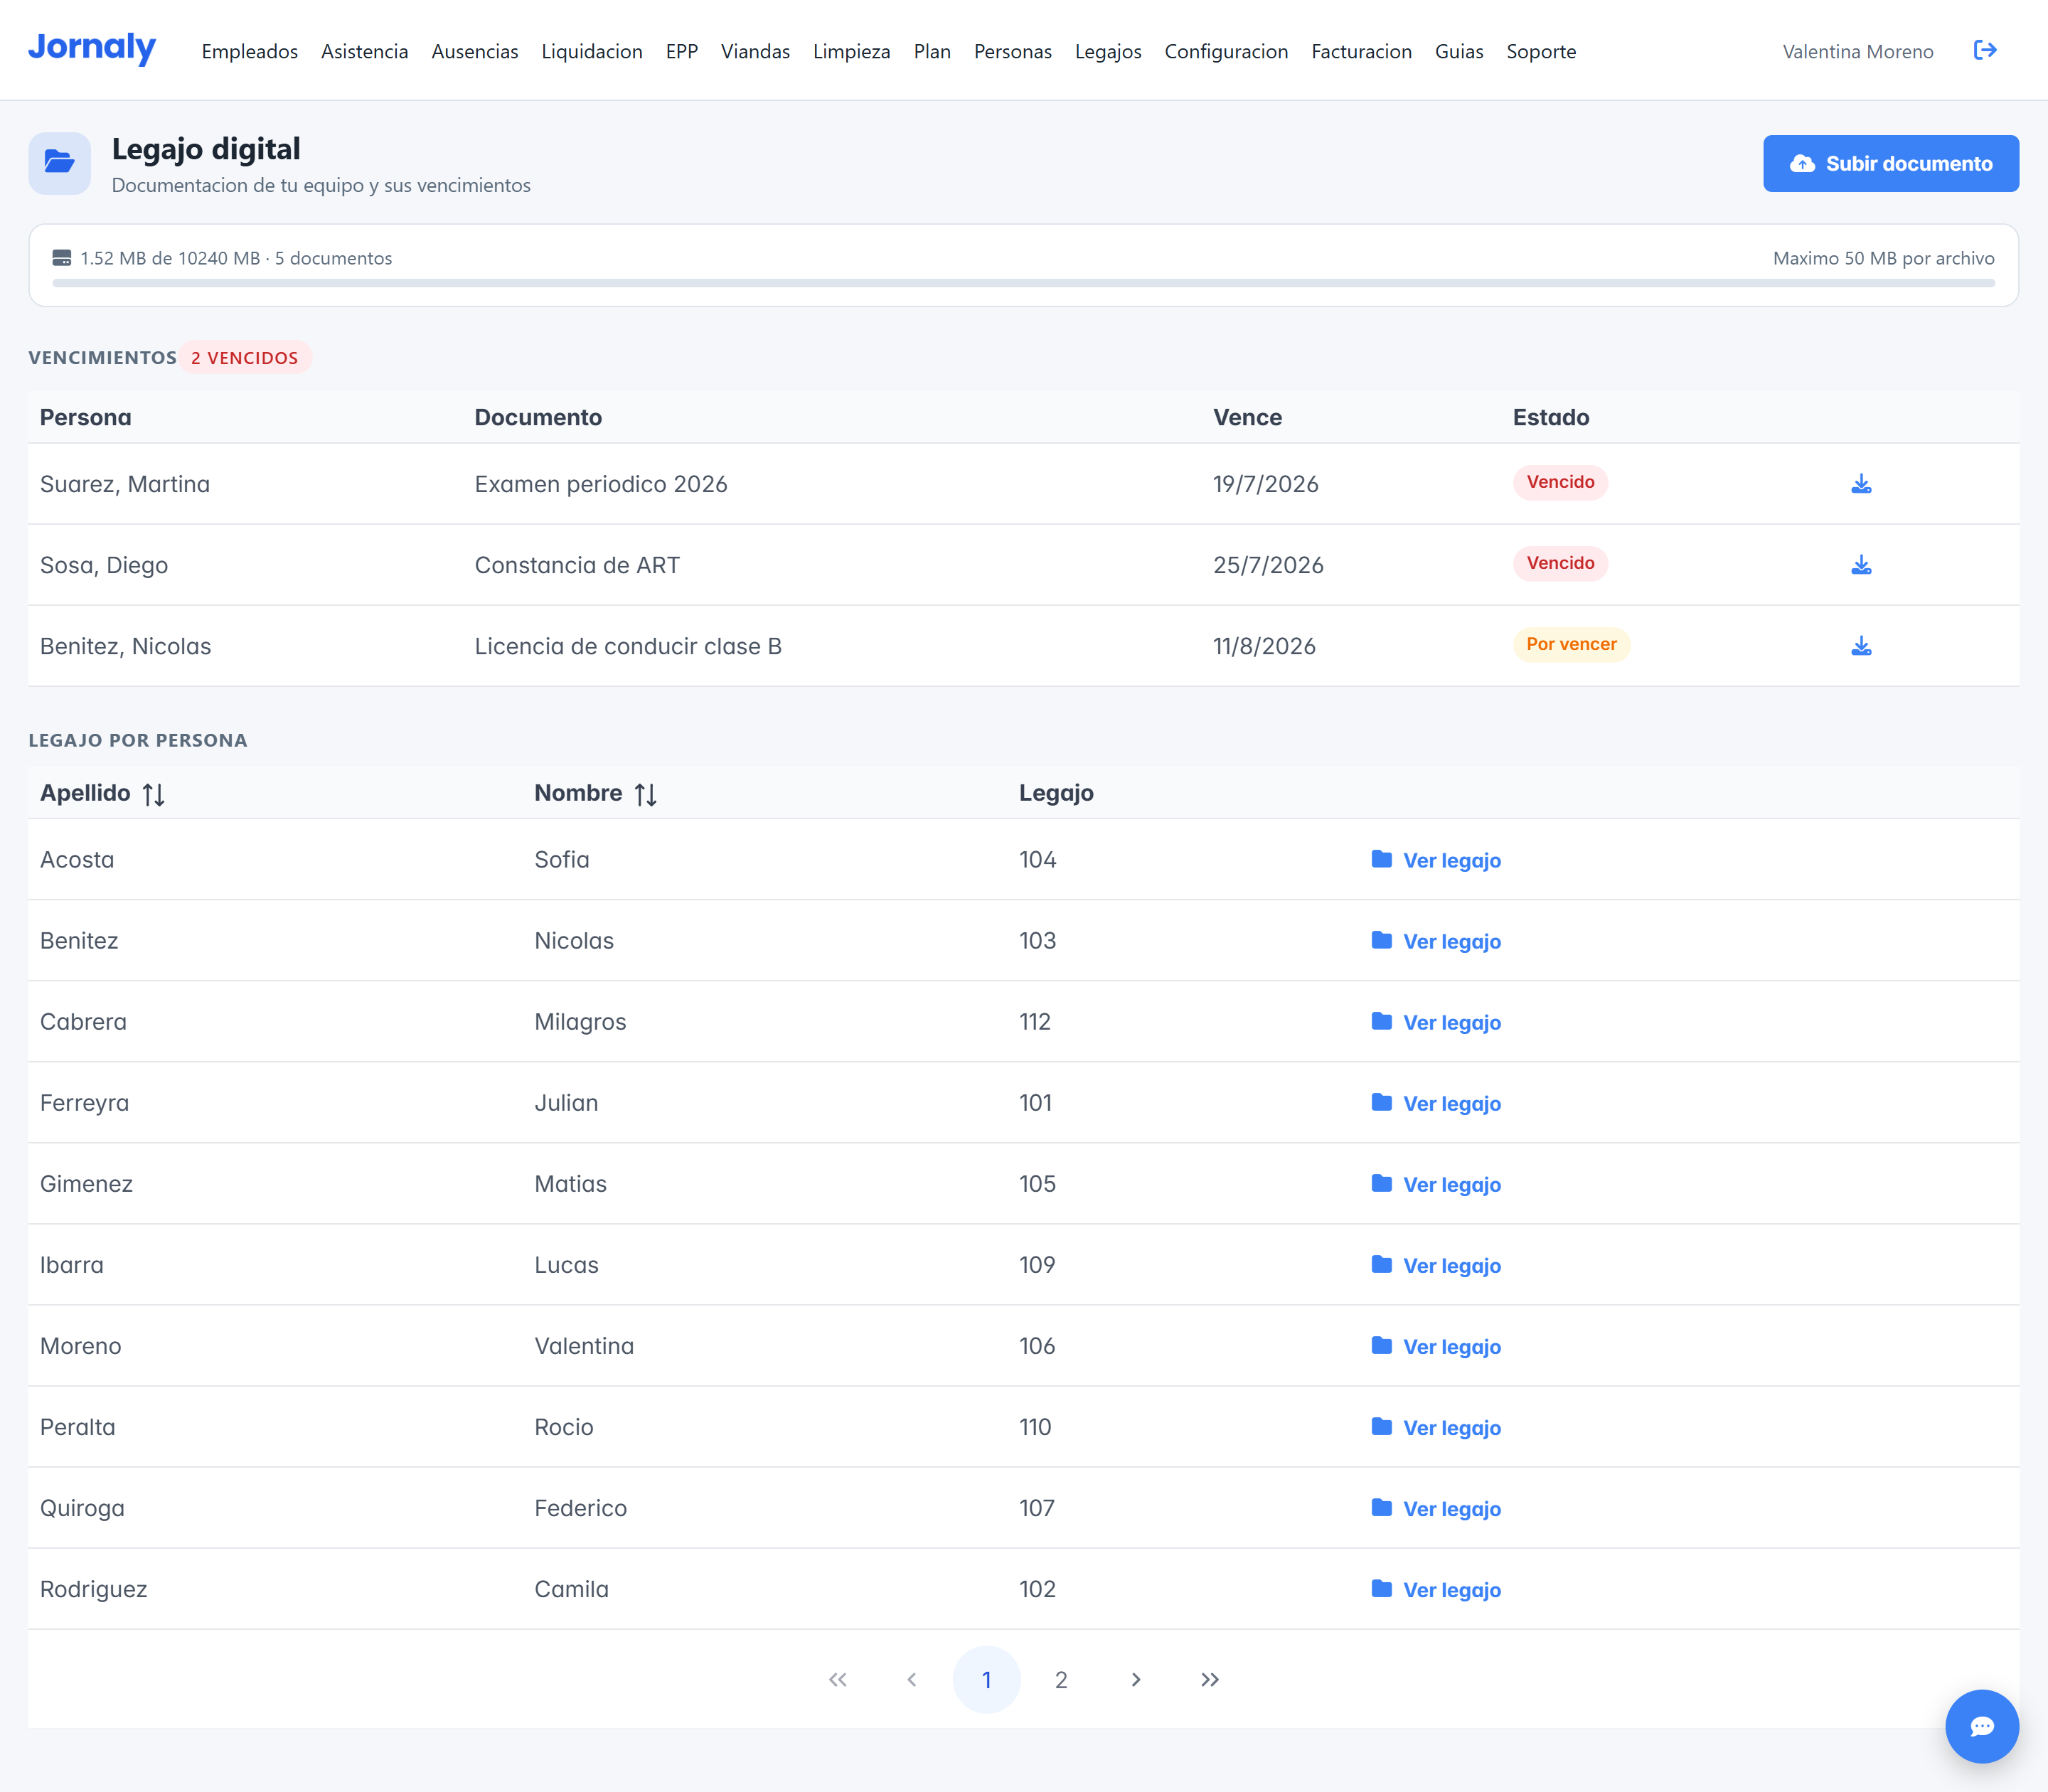Click the Legajo column header
This screenshot has width=2048, height=1792.
[1056, 793]
